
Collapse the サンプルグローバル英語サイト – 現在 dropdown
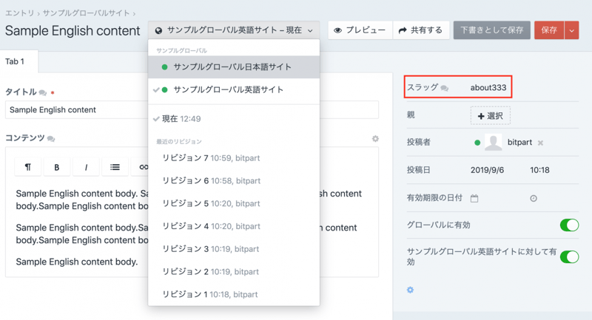(234, 30)
